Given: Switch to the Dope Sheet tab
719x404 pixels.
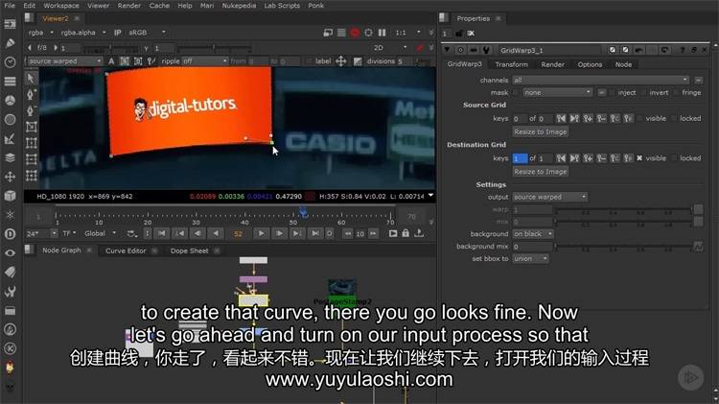Looking at the screenshot, I should (x=189, y=250).
